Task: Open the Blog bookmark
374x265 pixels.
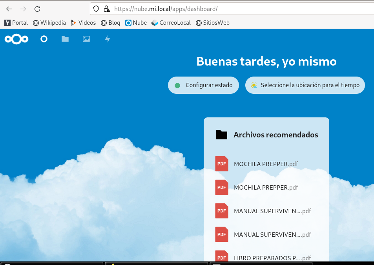Action: pyautogui.click(x=110, y=23)
